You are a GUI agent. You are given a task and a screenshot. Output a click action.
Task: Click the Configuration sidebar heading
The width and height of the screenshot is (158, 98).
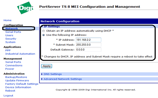click(13, 25)
